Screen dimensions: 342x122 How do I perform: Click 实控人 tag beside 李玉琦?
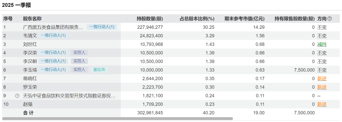click(79, 70)
